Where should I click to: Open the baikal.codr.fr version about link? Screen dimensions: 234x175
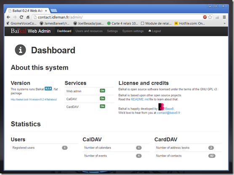[x=34, y=100]
